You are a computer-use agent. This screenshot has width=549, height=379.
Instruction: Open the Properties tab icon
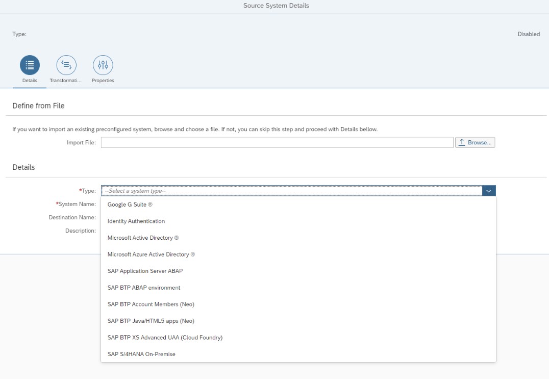(103, 65)
